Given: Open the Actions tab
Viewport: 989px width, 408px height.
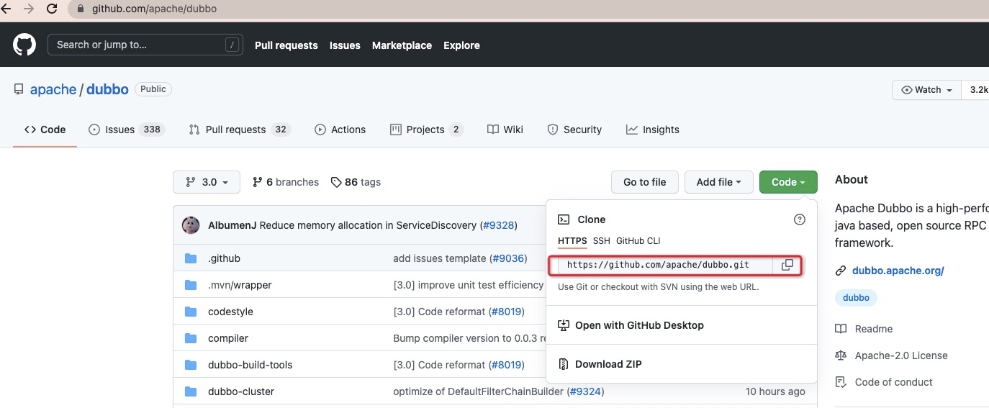Looking at the screenshot, I should (340, 130).
